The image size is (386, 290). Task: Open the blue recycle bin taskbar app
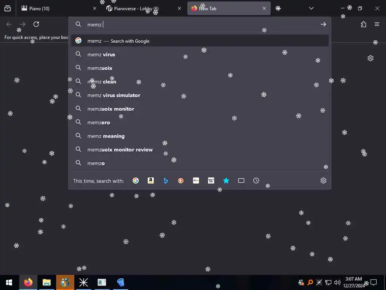(120, 282)
